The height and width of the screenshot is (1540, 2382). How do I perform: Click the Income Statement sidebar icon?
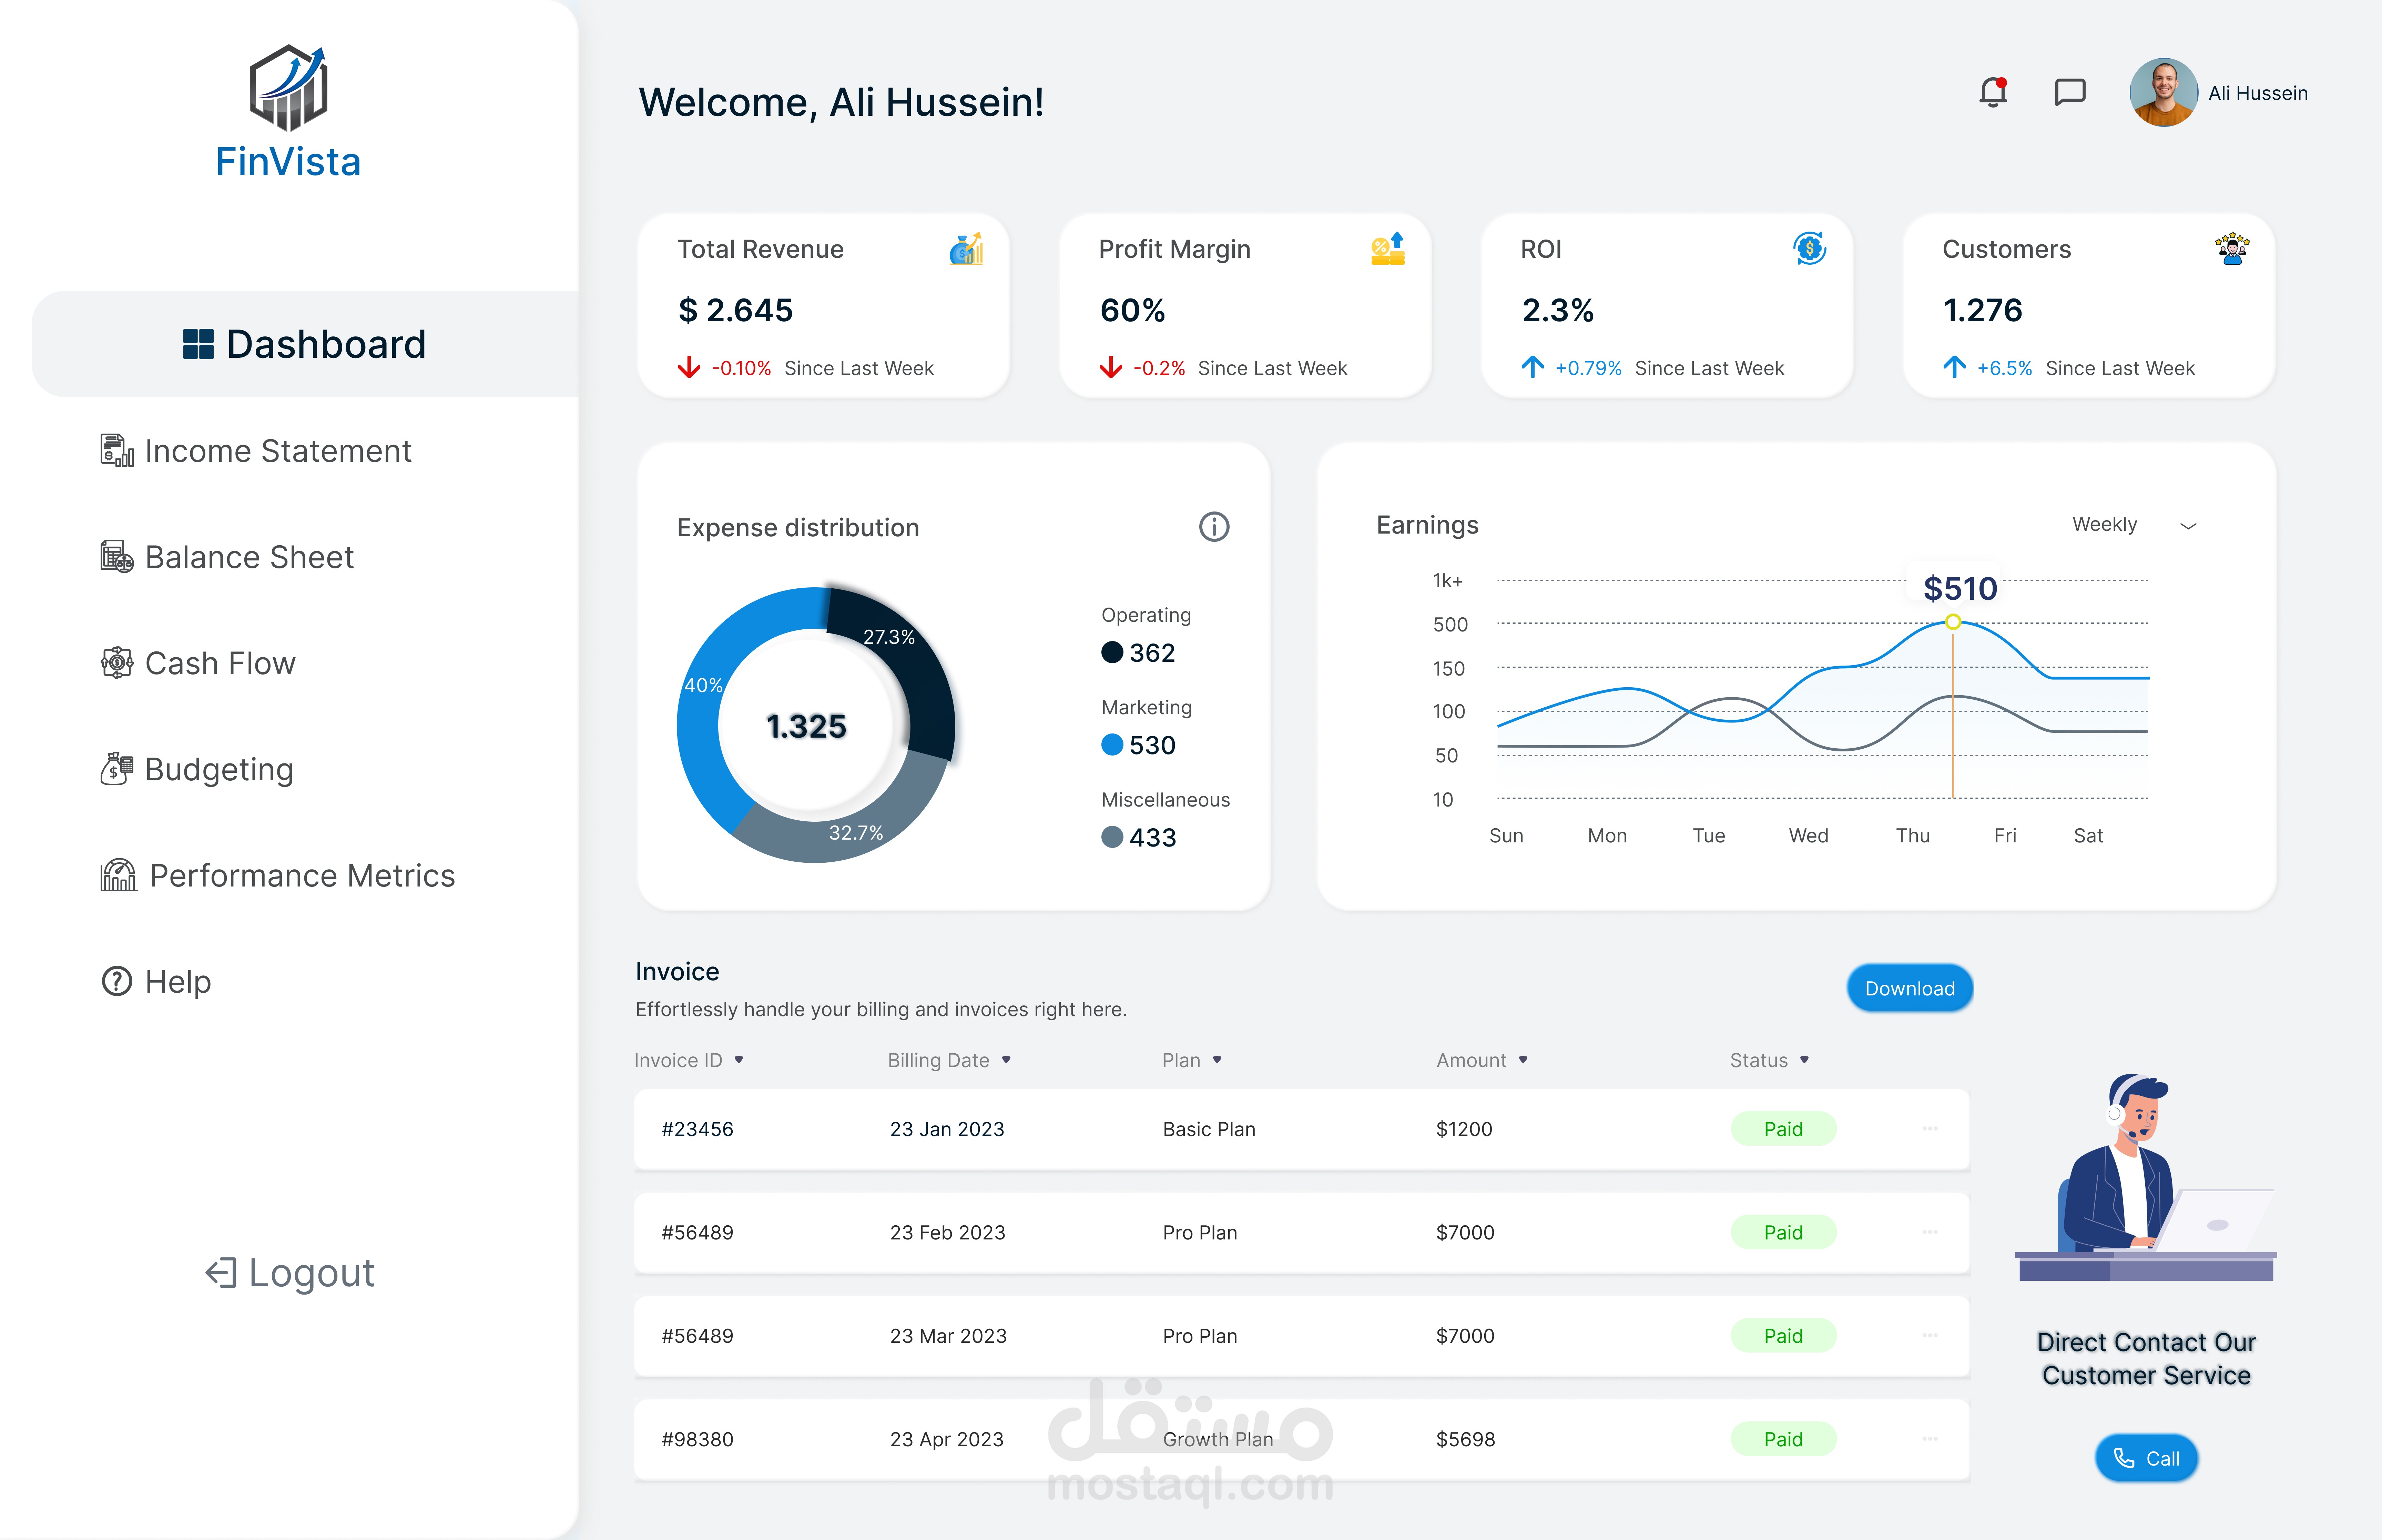[117, 451]
